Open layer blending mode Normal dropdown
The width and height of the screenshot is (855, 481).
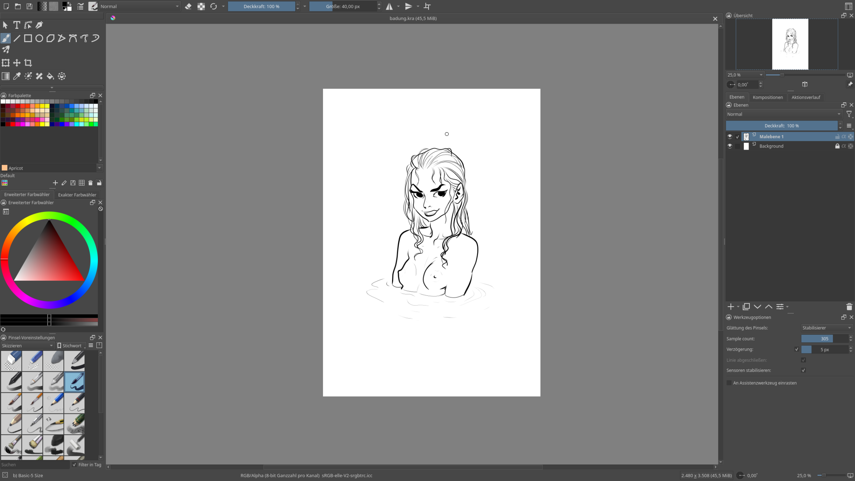pos(784,114)
